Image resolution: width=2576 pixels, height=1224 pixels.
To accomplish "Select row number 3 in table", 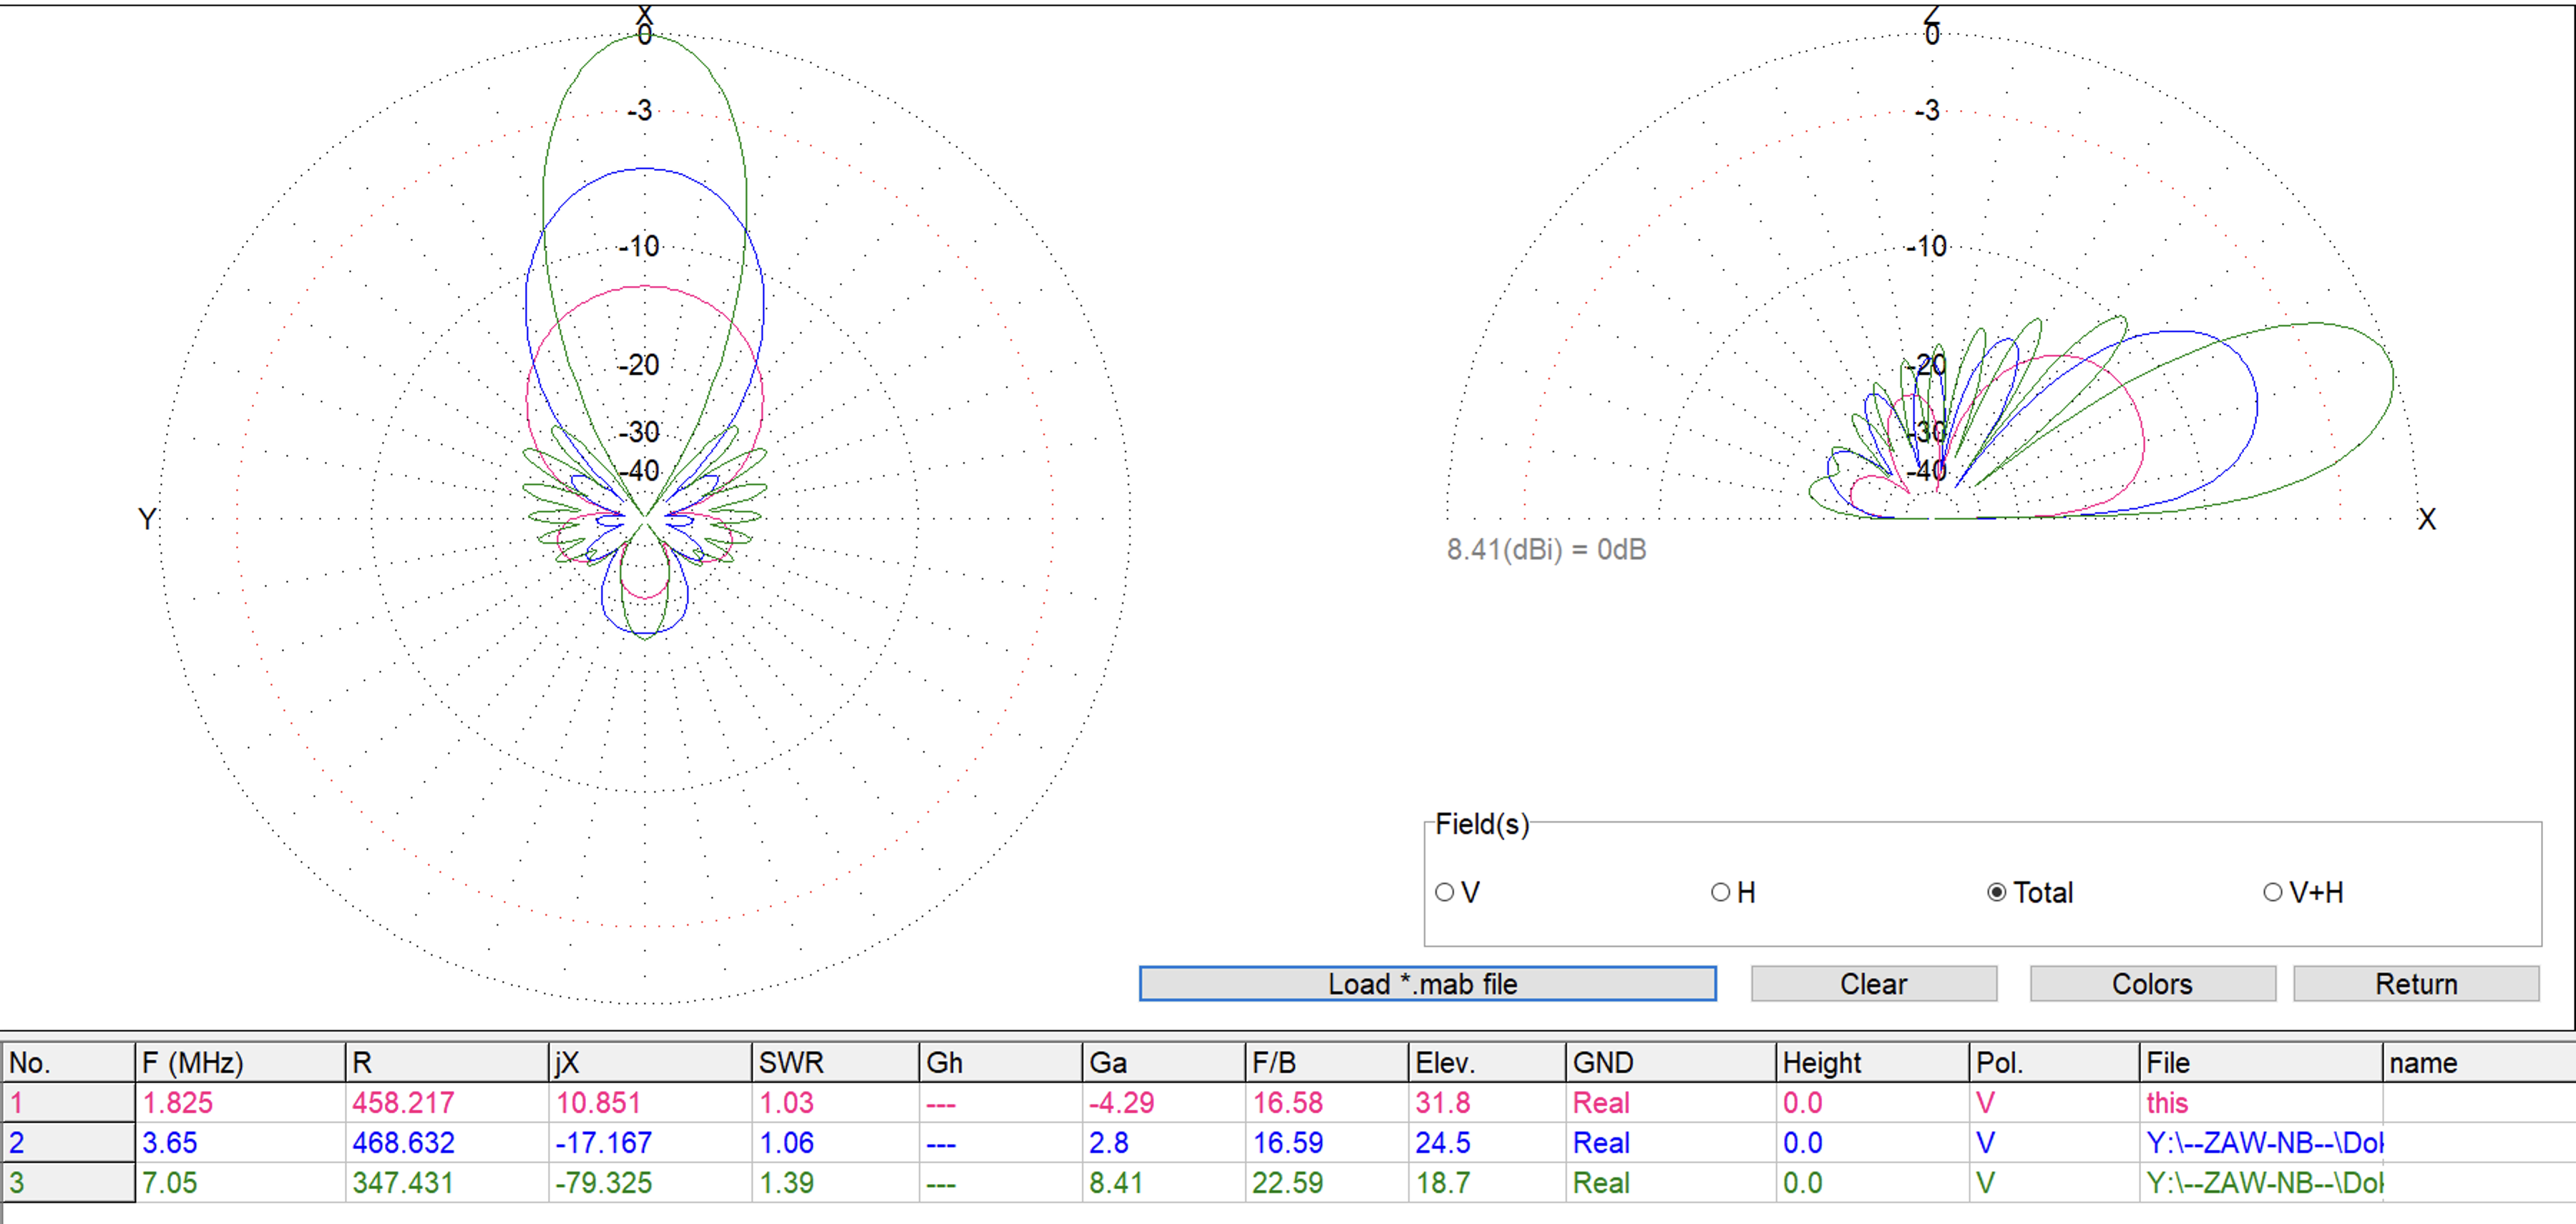I will click(67, 1183).
